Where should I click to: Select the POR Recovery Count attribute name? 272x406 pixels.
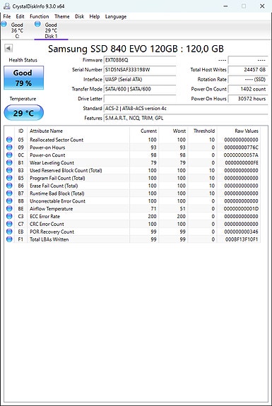[x=52, y=232]
